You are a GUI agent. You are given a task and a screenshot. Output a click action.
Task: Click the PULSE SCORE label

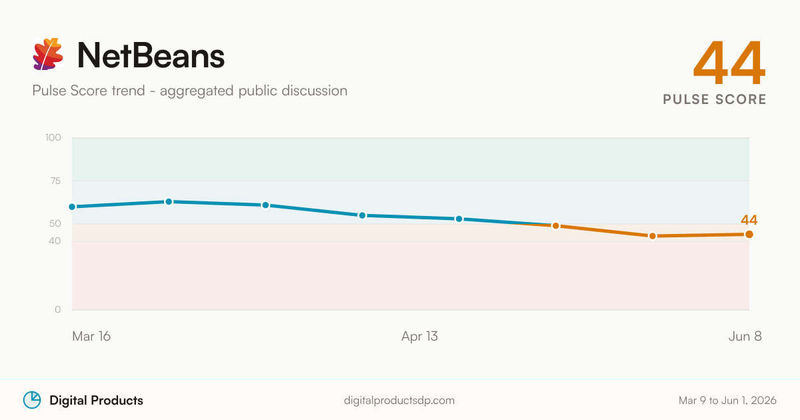715,99
